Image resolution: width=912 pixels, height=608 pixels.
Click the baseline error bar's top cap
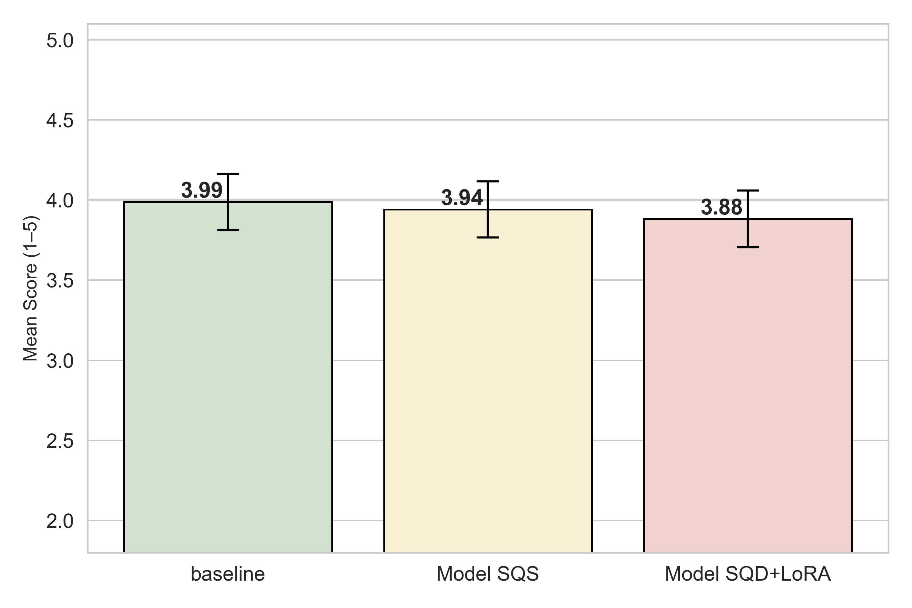pyautogui.click(x=228, y=174)
